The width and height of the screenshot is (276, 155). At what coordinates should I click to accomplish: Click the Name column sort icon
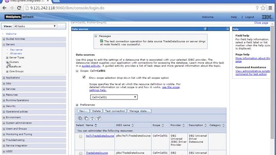pos(96,125)
